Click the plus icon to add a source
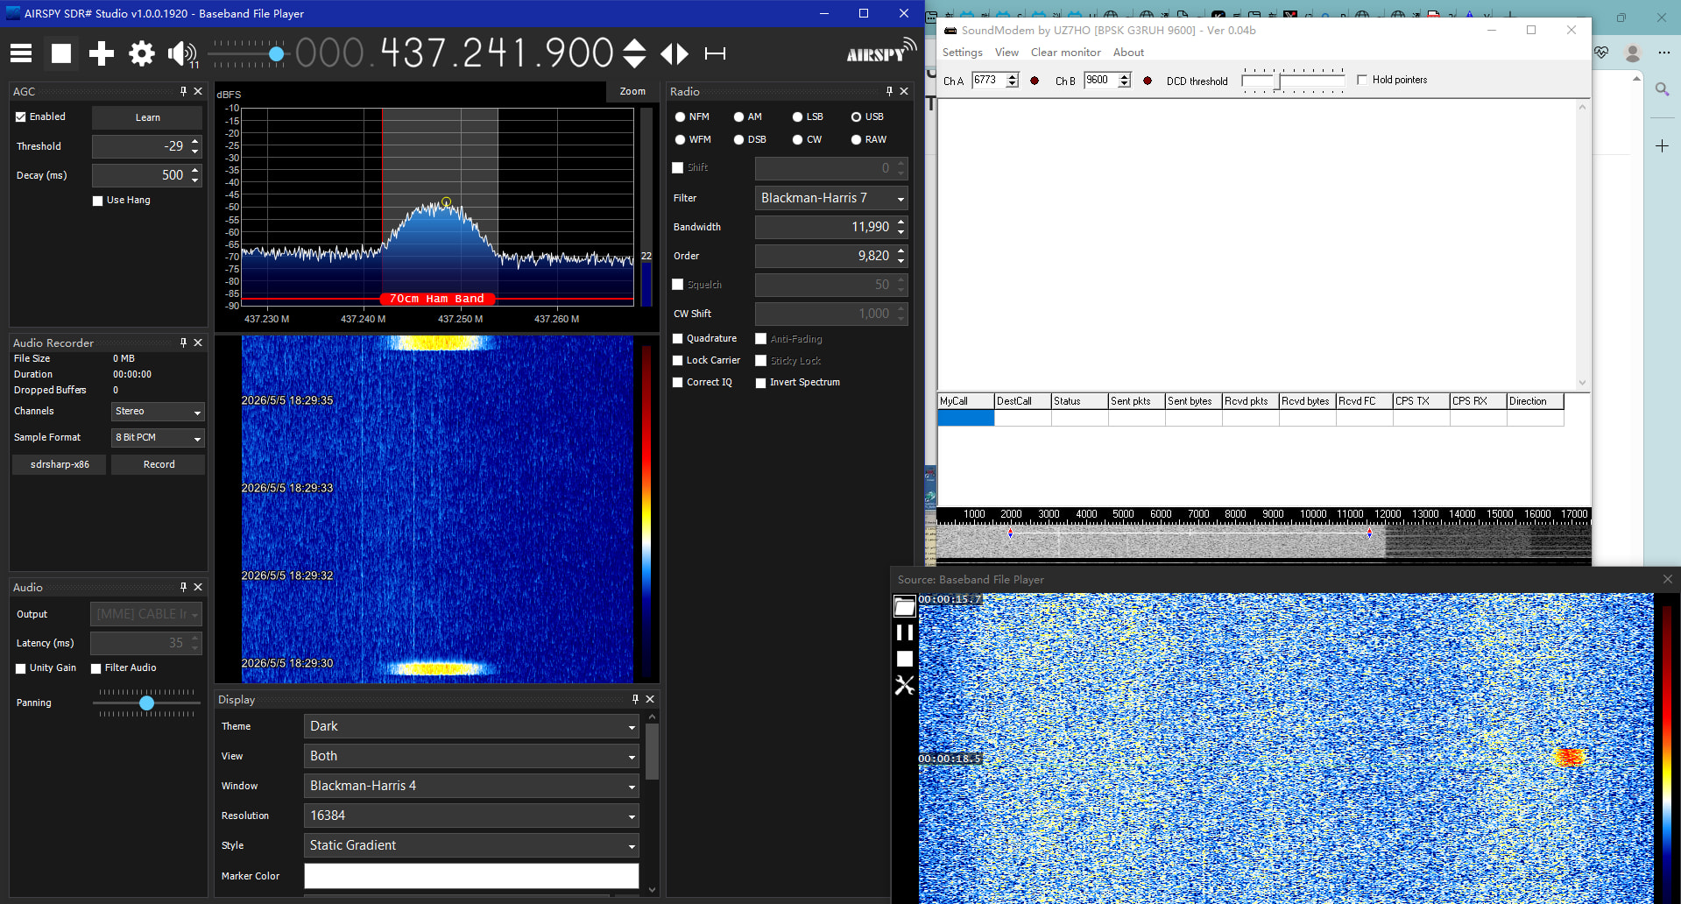Image resolution: width=1681 pixels, height=904 pixels. pyautogui.click(x=102, y=53)
